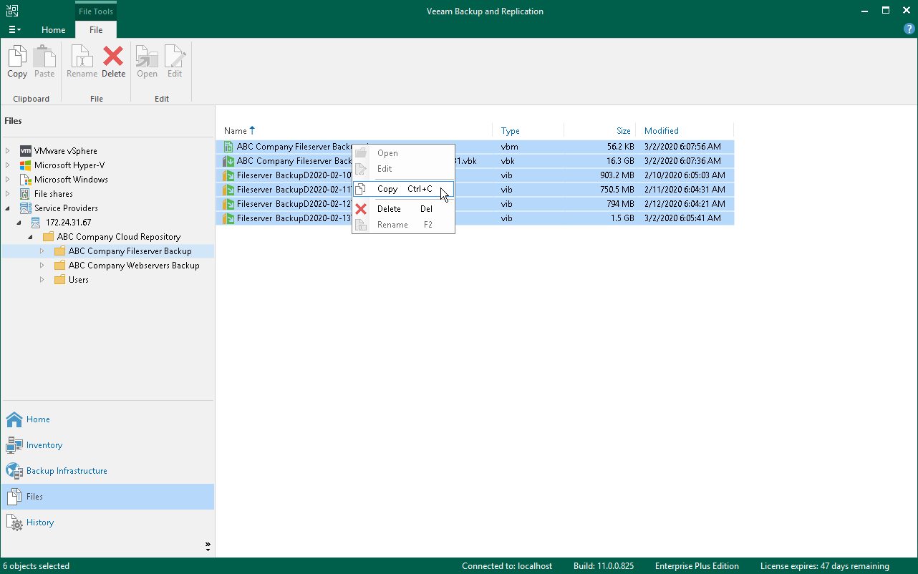
Task: Click the Rename ribbon icon
Action: pos(82,62)
